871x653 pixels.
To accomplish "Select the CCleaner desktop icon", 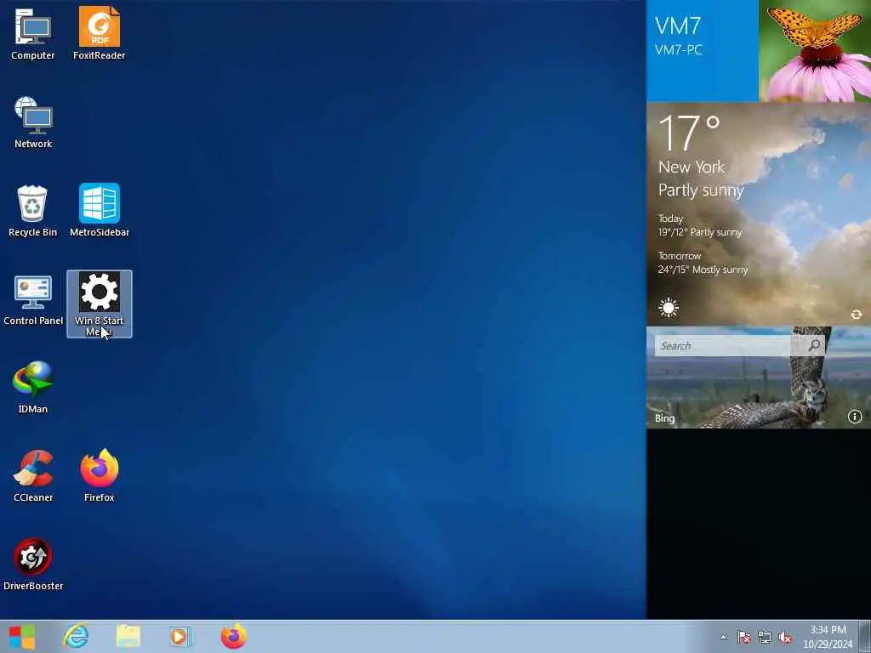I will pyautogui.click(x=33, y=476).
